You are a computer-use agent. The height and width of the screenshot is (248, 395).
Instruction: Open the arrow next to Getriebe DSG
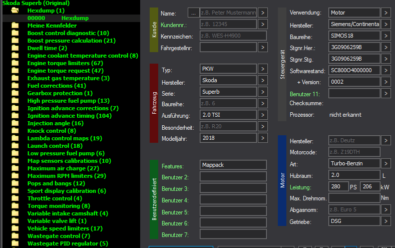coord(386,221)
